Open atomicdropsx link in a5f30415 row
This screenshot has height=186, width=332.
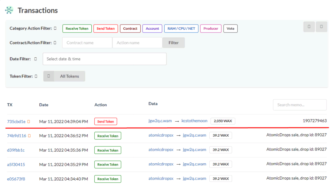[x=161, y=164]
